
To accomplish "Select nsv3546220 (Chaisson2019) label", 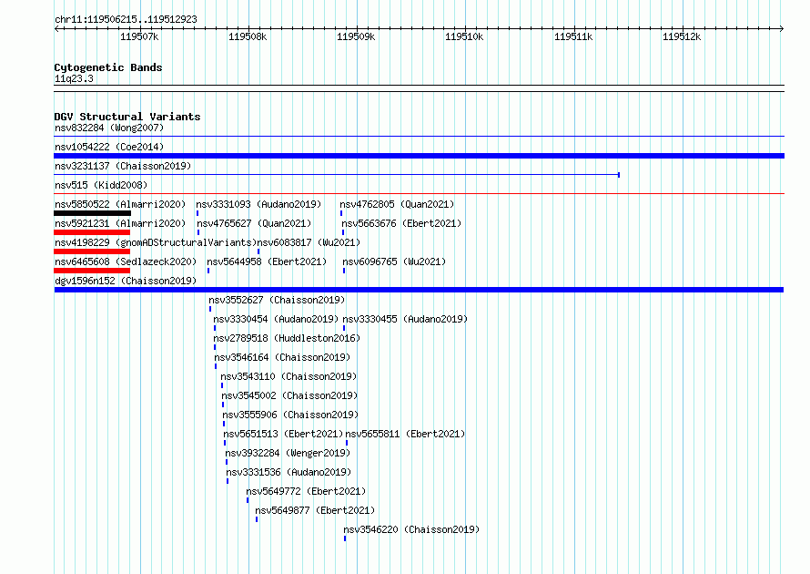I will coord(411,529).
